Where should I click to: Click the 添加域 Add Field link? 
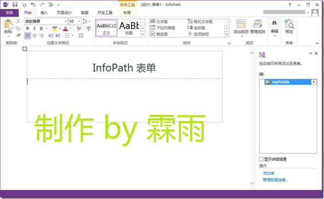[268, 173]
